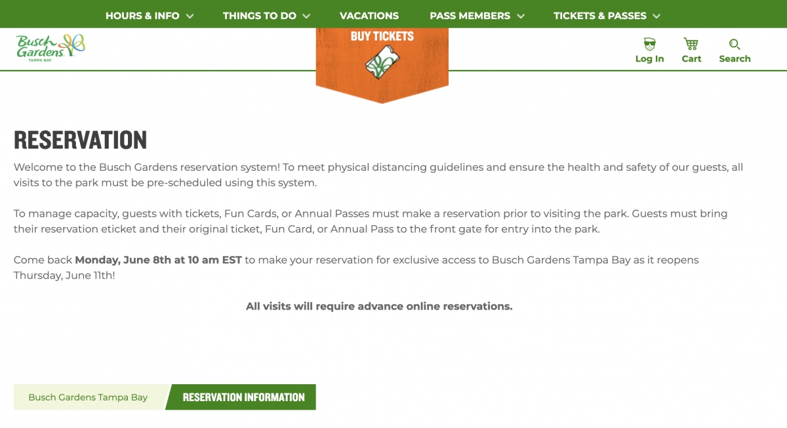The height and width of the screenshot is (428, 787).
Task: Open the Hours & Info menu
Action: click(142, 16)
